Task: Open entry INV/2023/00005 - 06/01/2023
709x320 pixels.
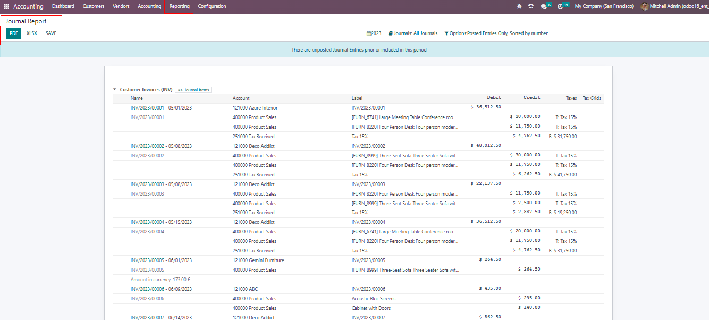Action: 161,260
